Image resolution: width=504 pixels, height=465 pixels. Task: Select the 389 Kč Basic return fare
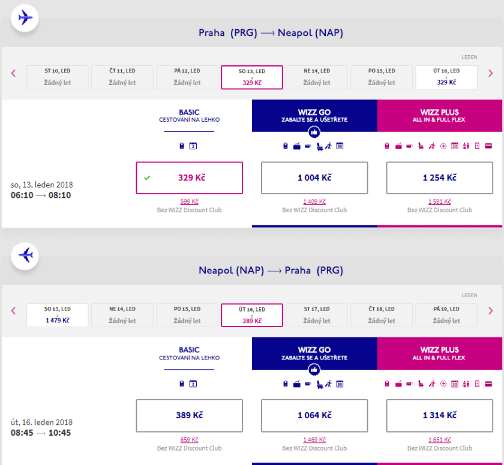pyautogui.click(x=190, y=415)
